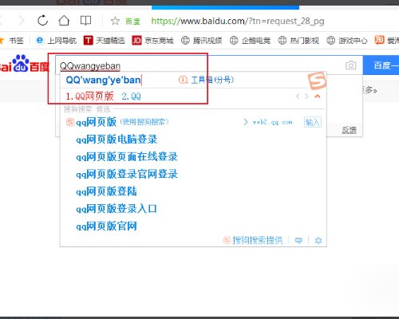This screenshot has width=399, height=319.
Task: Click the 百度 site label in address bar
Action: click(132, 21)
